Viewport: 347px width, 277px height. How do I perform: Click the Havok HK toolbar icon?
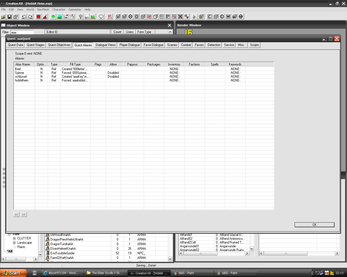(66, 17)
